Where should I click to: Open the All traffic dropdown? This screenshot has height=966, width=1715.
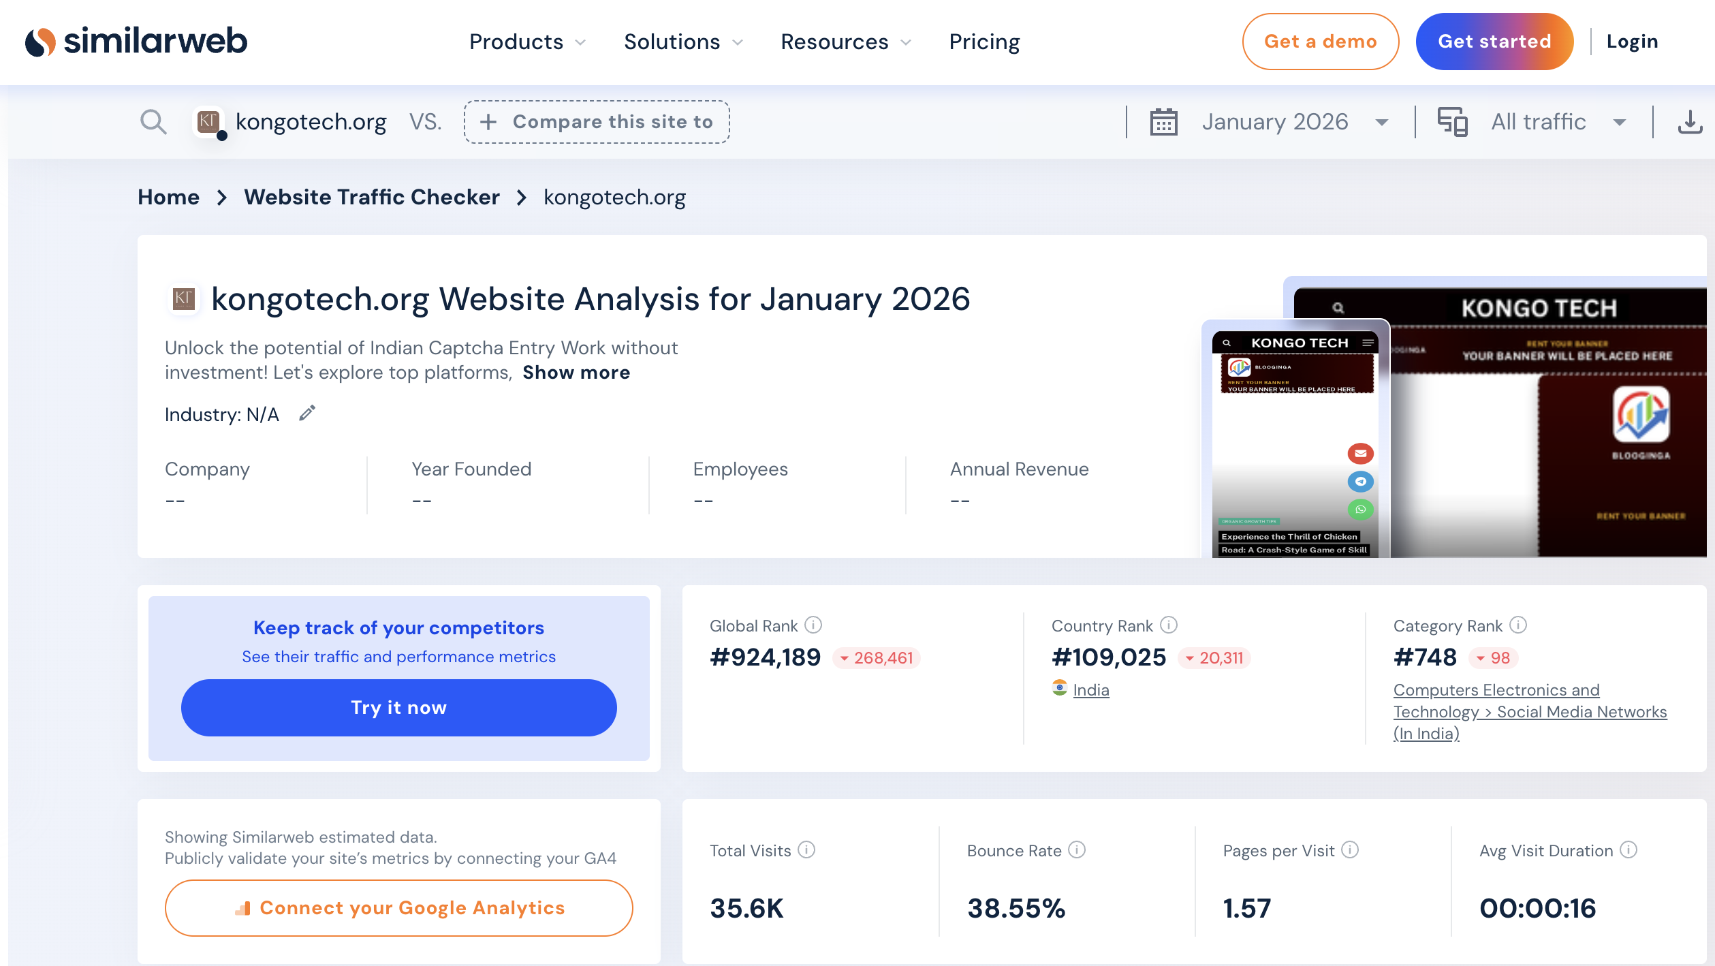pyautogui.click(x=1559, y=121)
